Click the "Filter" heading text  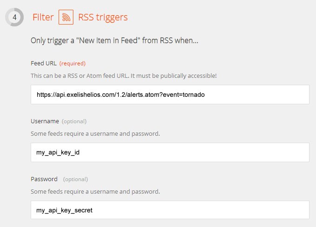pos(43,18)
